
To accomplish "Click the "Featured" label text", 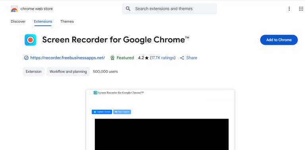I will click(125, 58).
